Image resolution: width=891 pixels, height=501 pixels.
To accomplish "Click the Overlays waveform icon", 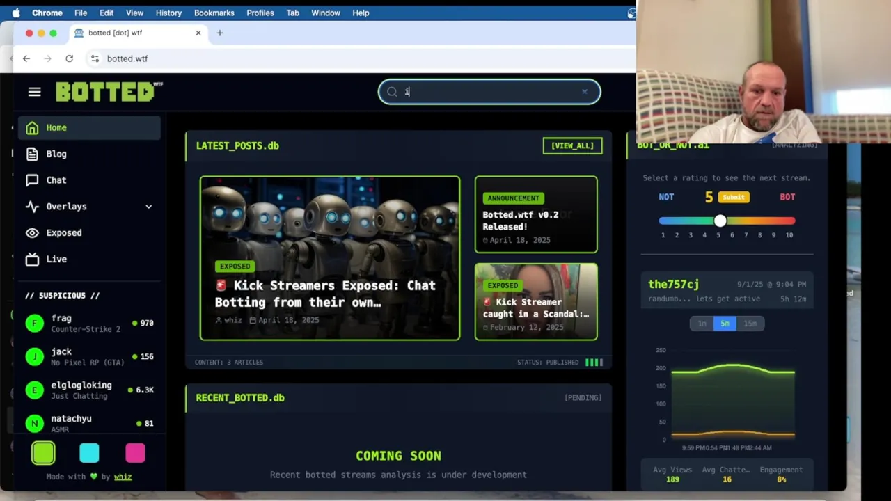I will click(32, 207).
